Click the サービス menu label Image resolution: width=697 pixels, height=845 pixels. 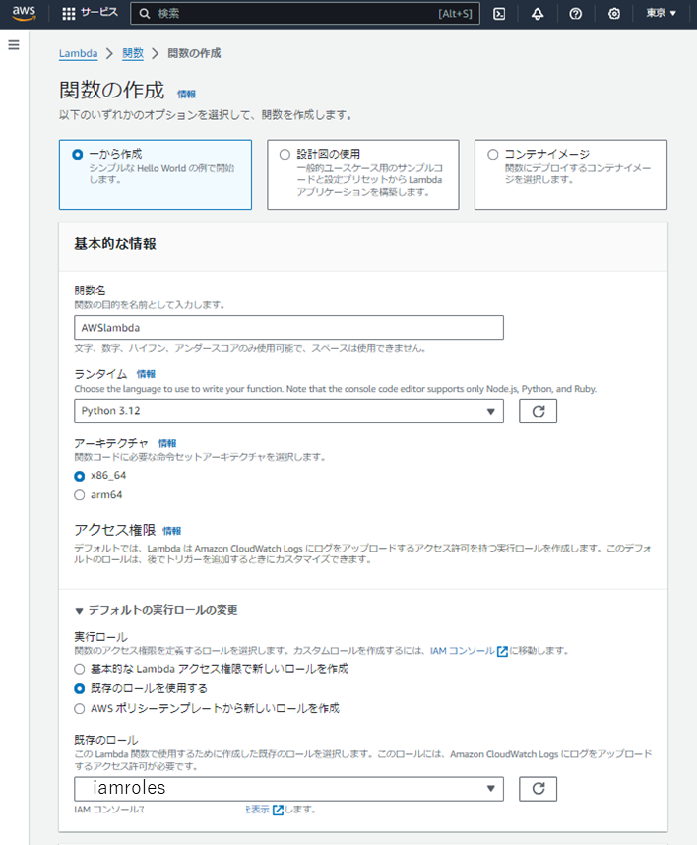(x=99, y=13)
